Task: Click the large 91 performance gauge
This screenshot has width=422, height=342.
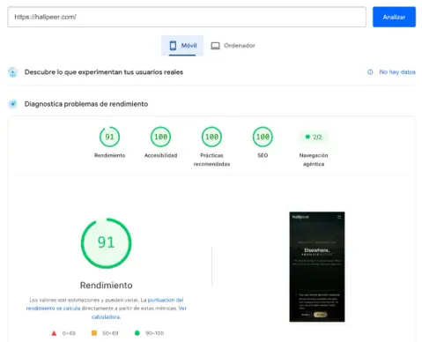Action: pyautogui.click(x=106, y=243)
